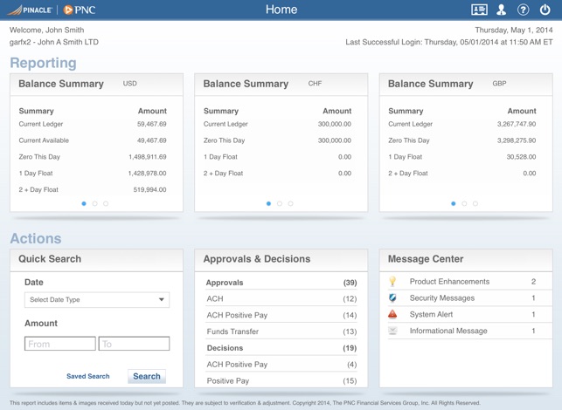Image resolution: width=562 pixels, height=410 pixels.
Task: Click the Product Enhancements lightbulb icon
Action: pos(393,282)
